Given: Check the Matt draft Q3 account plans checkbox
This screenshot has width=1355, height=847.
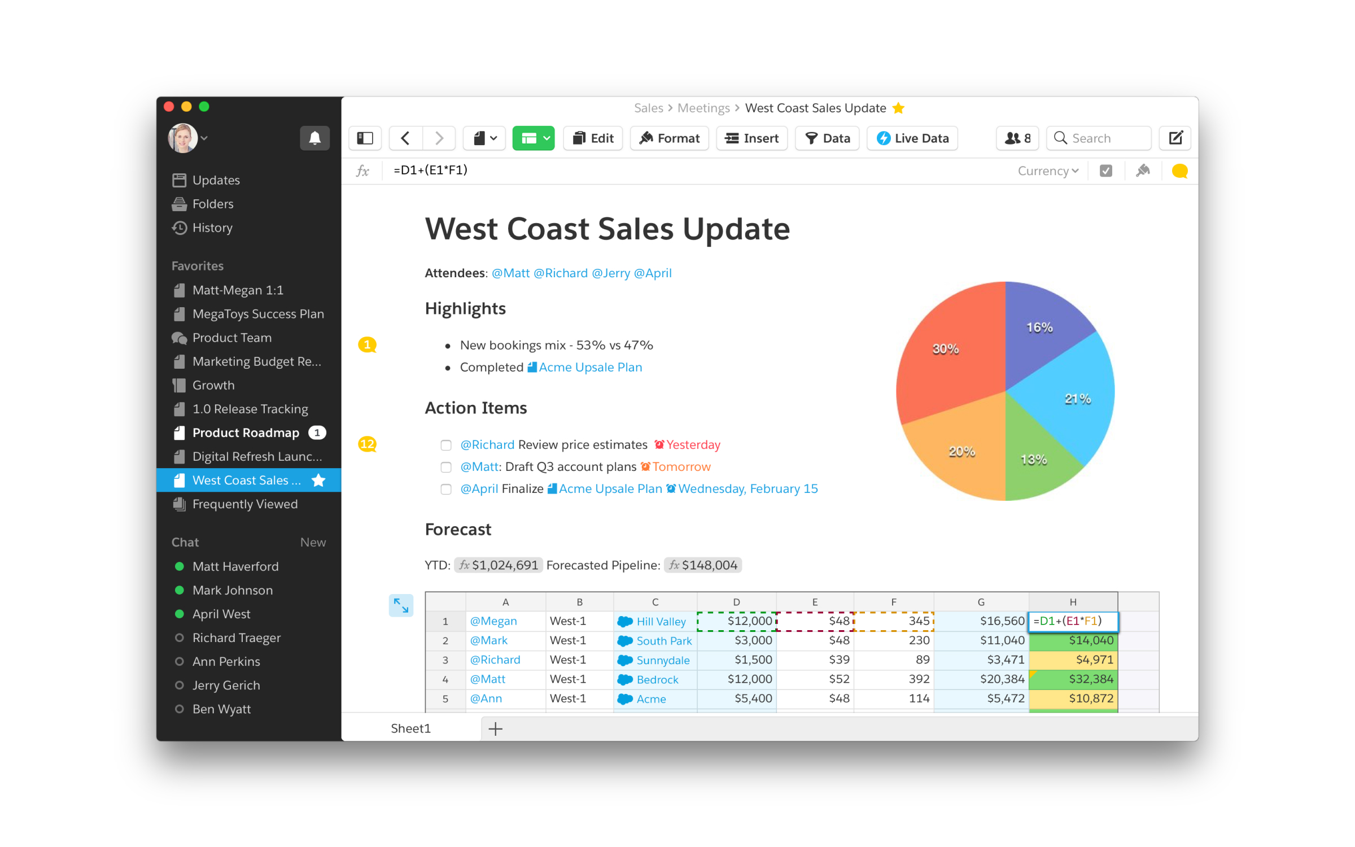Looking at the screenshot, I should pyautogui.click(x=446, y=467).
